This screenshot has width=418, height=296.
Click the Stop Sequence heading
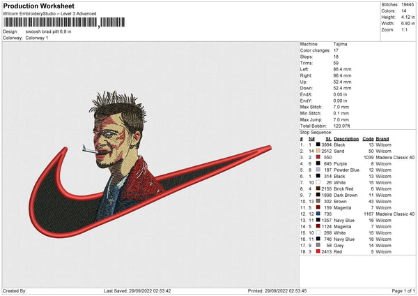click(x=316, y=133)
